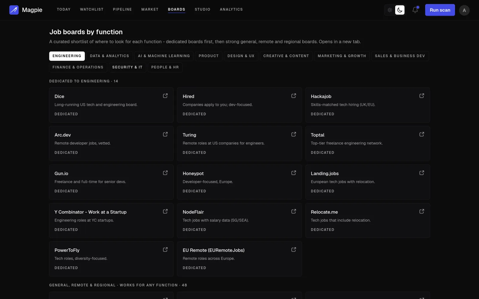
Task: Open the Studio nav tab
Action: click(x=203, y=10)
